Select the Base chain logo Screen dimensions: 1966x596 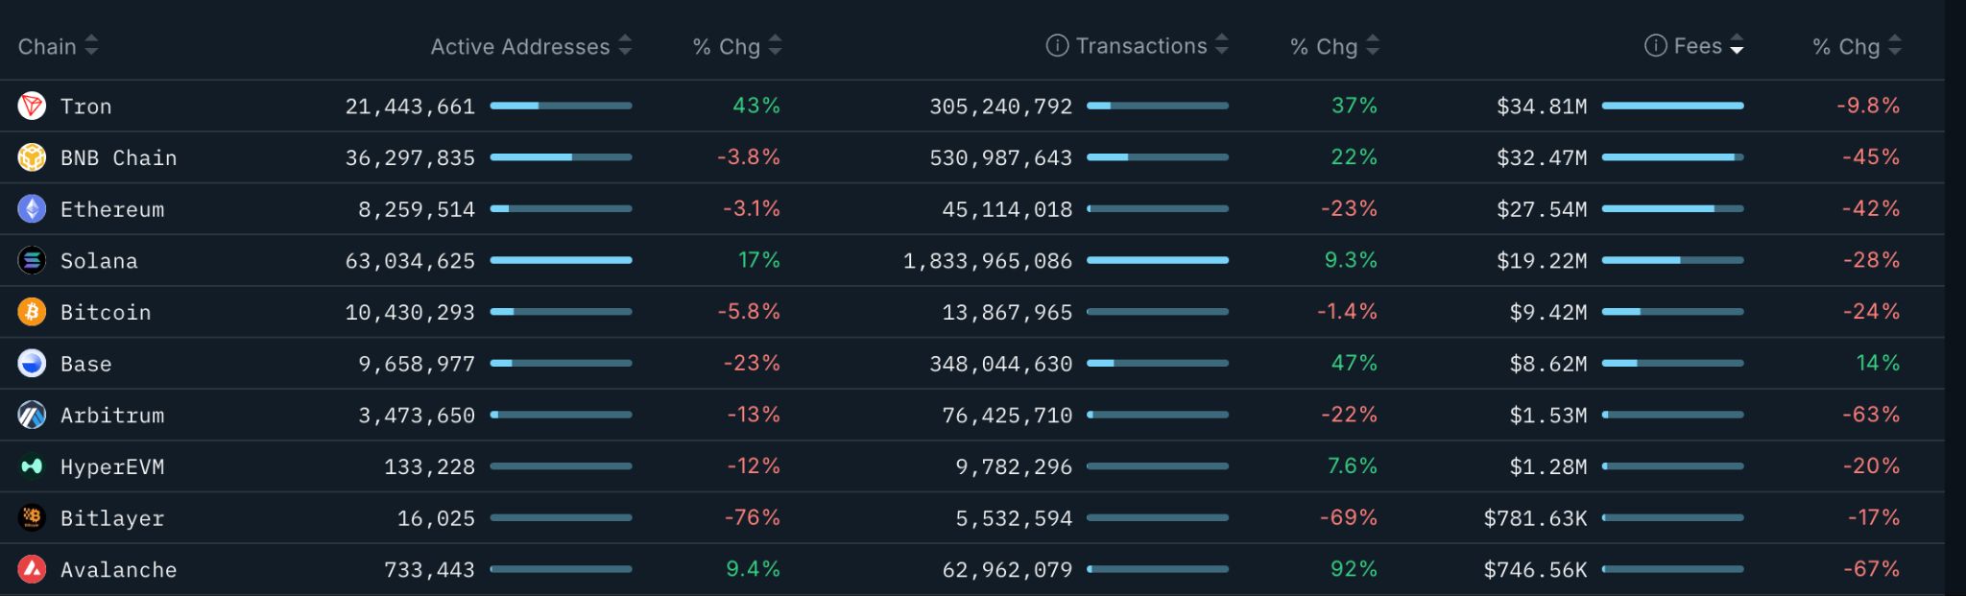click(33, 363)
